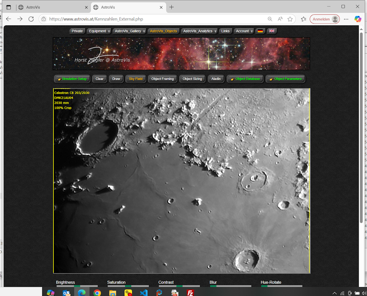Click the zoom magnifier in the address bar
The image size is (367, 296).
(x=270, y=19)
